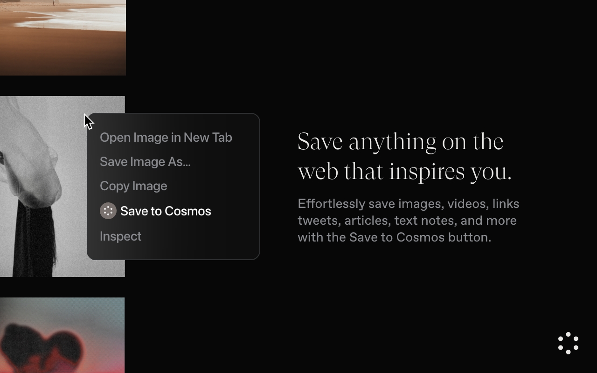Viewport: 597px width, 373px height.
Task: Choose Copy Image in the context menu
Action: click(133, 186)
